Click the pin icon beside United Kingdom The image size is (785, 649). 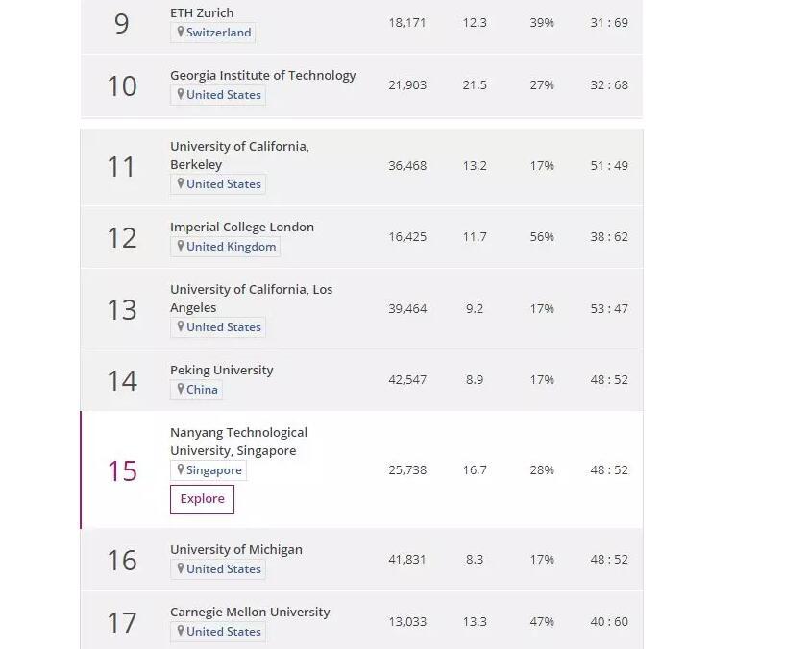[180, 246]
